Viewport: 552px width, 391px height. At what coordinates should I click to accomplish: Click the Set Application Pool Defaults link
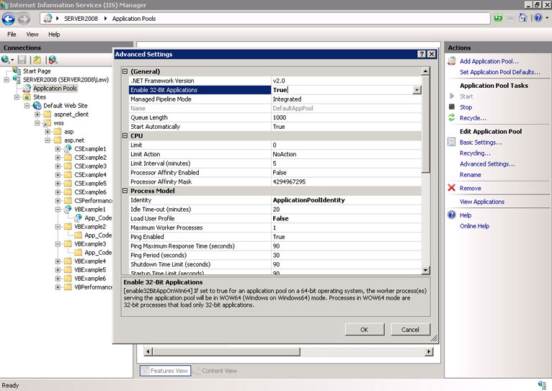point(500,72)
